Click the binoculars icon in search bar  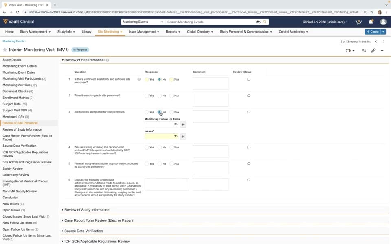tap(258, 22)
